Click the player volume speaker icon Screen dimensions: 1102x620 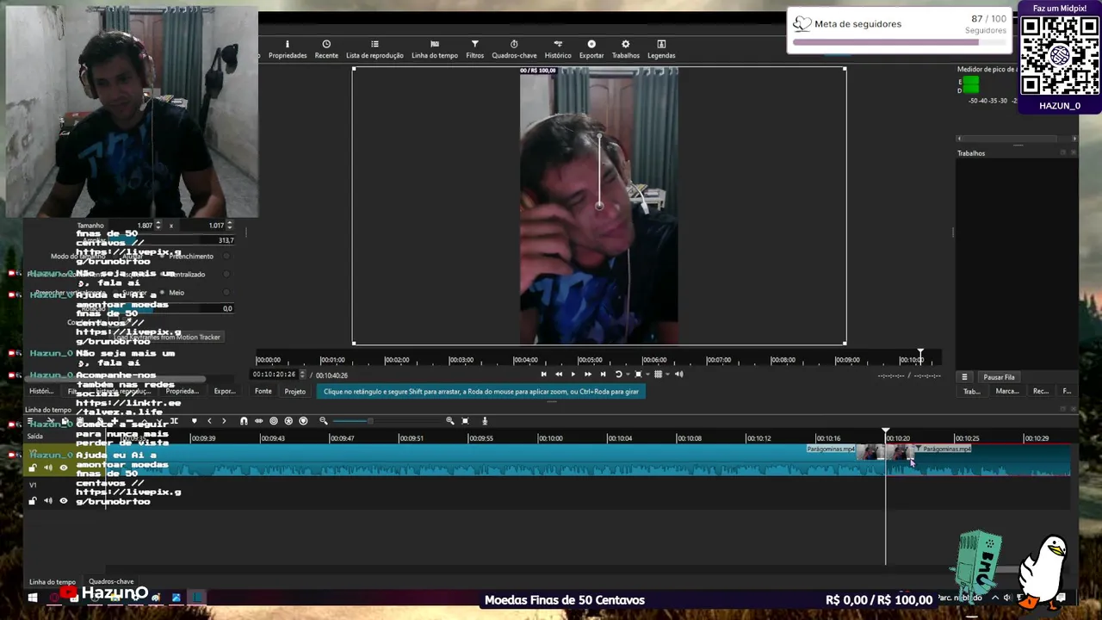point(678,374)
